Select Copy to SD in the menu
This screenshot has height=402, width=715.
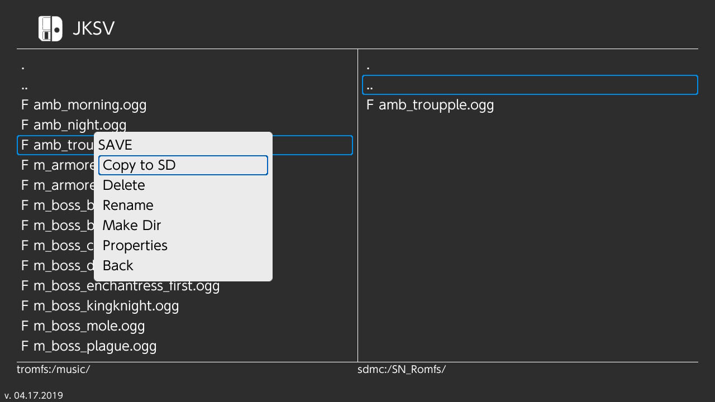(183, 165)
